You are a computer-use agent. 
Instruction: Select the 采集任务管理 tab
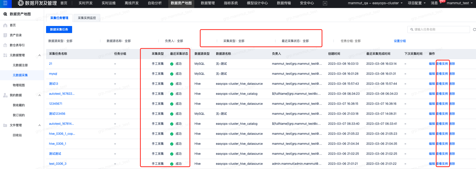(59, 18)
